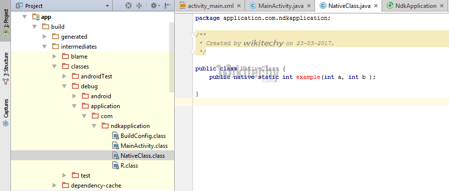Collapse the com folder arrow

tap(84, 116)
